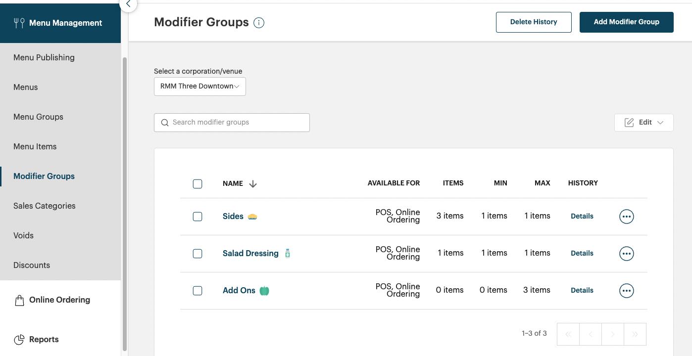Click inside the search modifier groups field

[x=233, y=122]
